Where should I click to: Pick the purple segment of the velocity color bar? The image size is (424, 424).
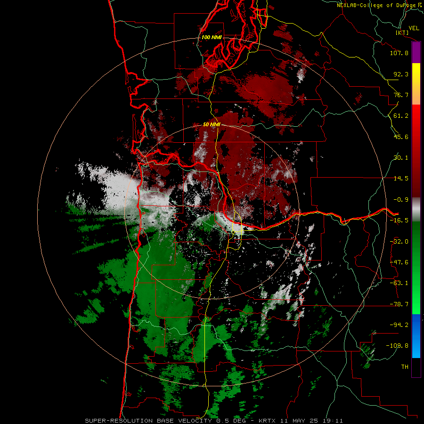[x=416, y=53]
